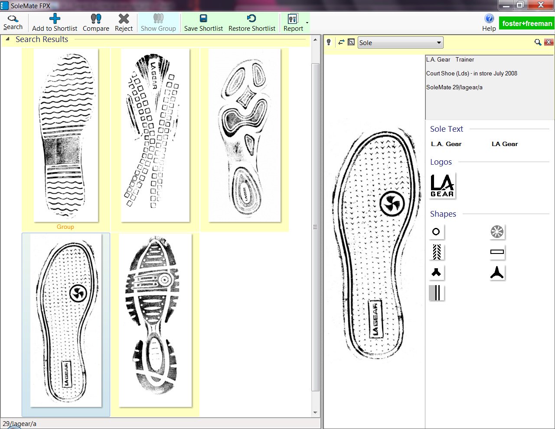The height and width of the screenshot is (429, 555).
Task: Close the detail panel with red X
Action: point(548,42)
